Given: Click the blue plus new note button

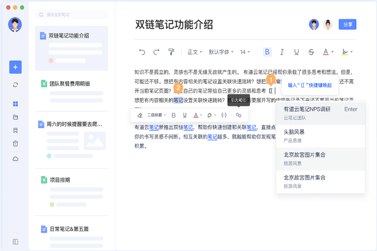Looking at the screenshot, I should pos(16,67).
